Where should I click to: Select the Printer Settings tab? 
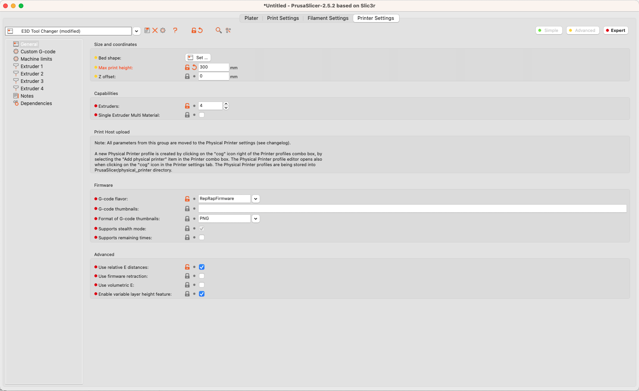click(x=376, y=18)
